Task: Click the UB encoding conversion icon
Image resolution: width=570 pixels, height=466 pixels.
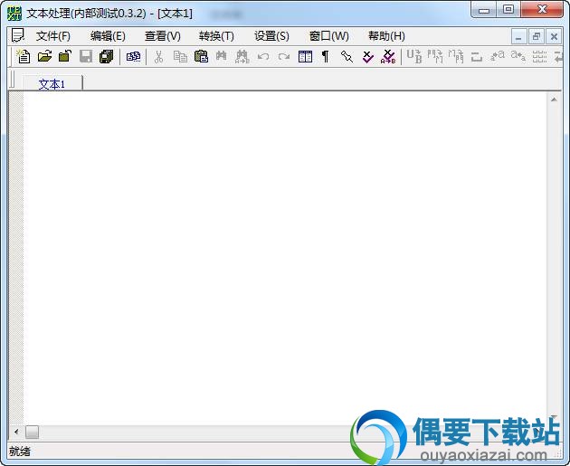Action: [414, 57]
